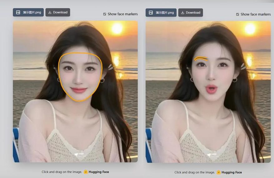Click the download arrow icon in the left panel
Screen dimensions: 274x178
(x=50, y=12)
